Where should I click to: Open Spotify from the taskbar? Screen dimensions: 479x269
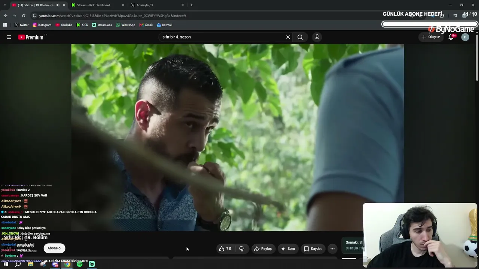[79, 264]
